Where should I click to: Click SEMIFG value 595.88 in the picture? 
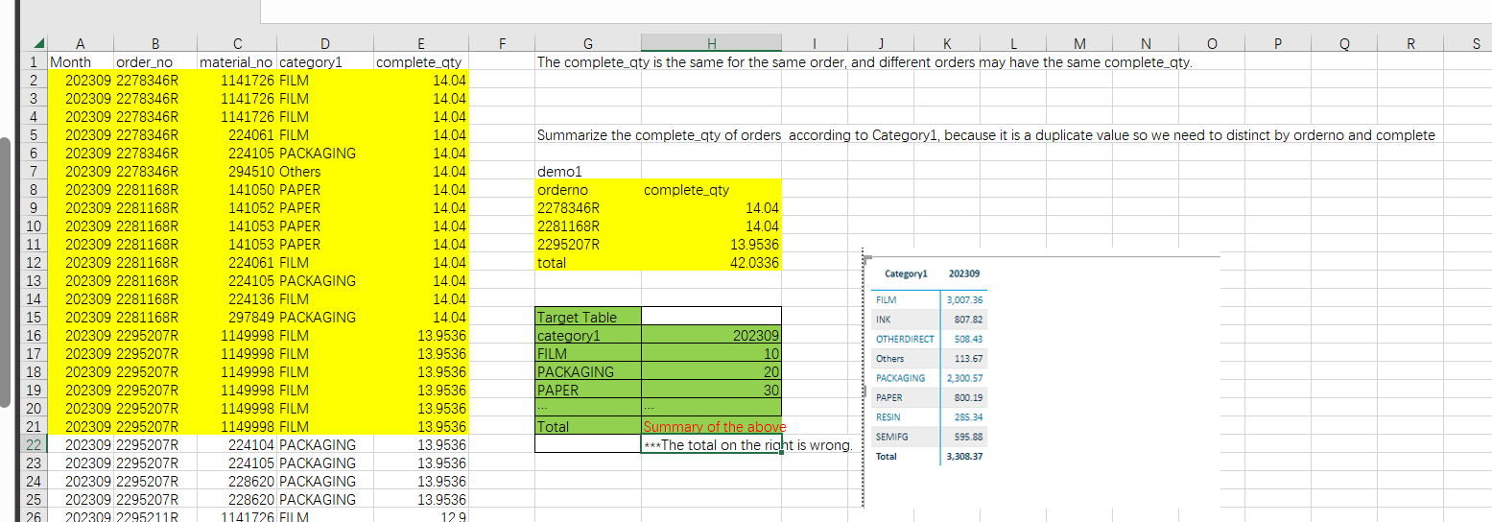969,437
